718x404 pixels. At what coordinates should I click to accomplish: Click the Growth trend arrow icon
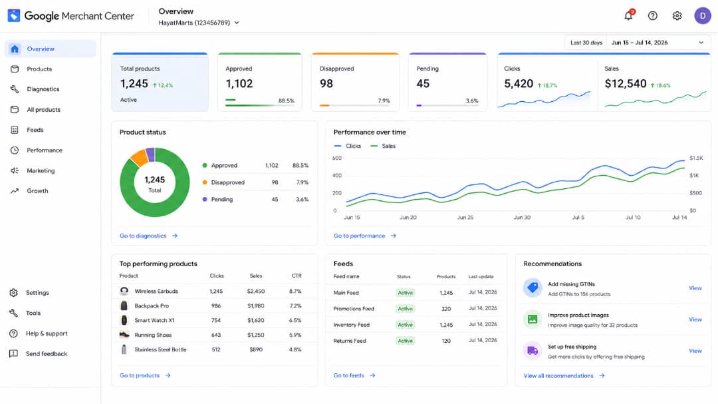click(15, 191)
